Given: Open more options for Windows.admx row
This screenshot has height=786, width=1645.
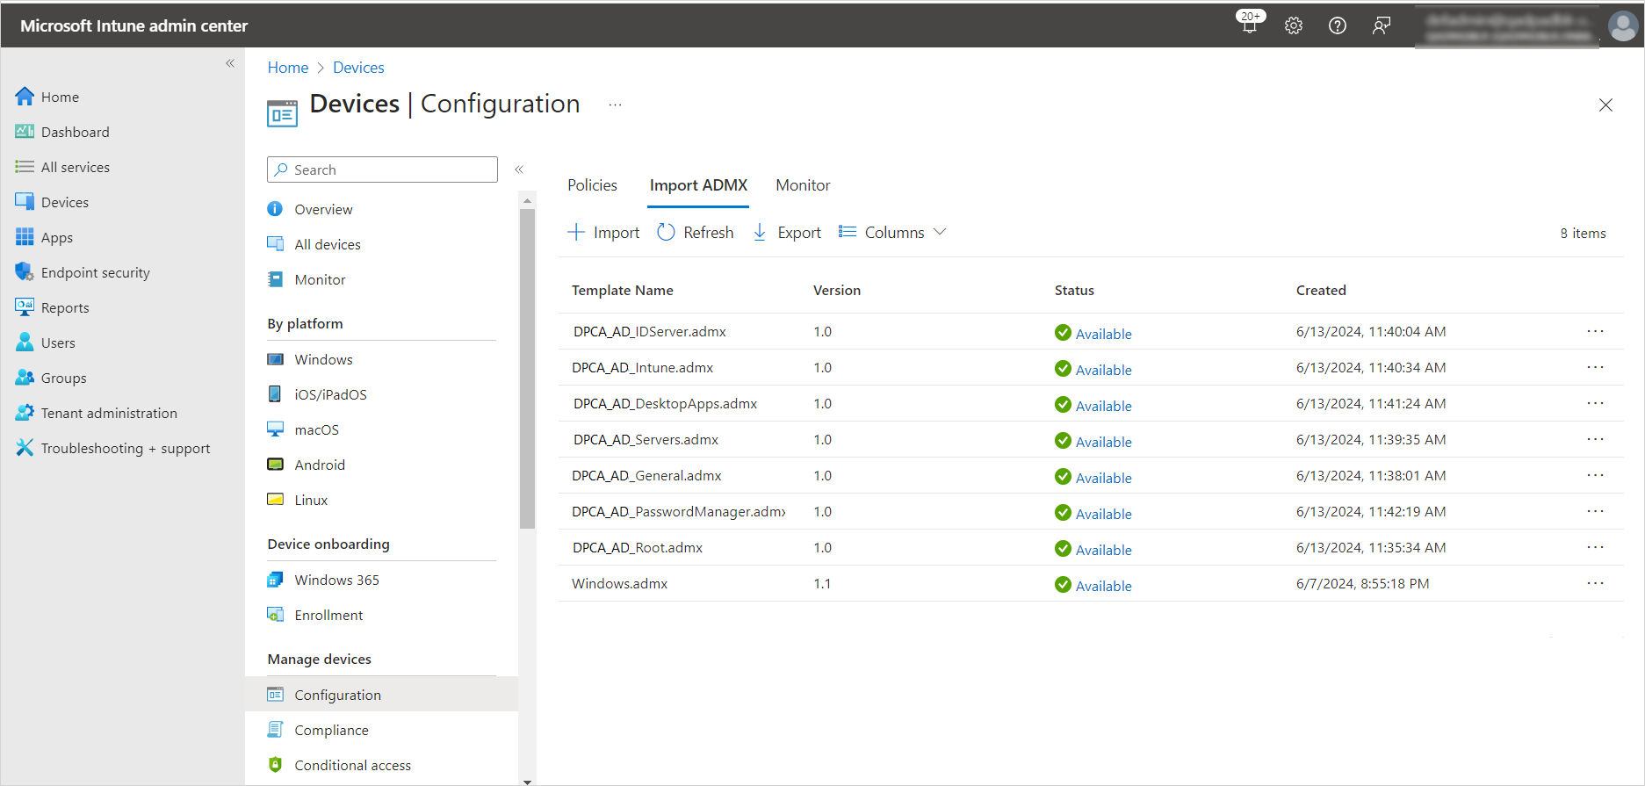Looking at the screenshot, I should [x=1595, y=583].
